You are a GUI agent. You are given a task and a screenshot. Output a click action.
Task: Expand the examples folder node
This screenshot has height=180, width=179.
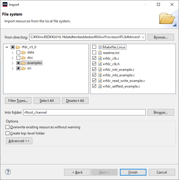[x=13, y=63]
